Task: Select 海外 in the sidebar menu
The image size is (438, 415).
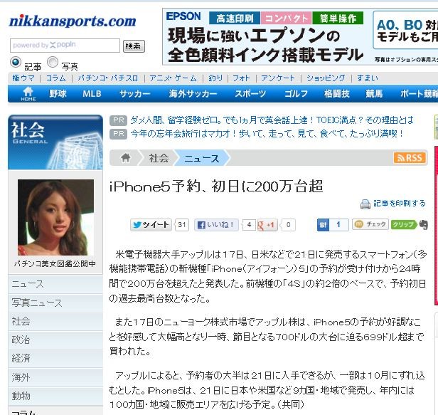Action: point(55,377)
